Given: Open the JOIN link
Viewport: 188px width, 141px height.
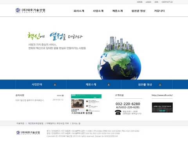Looking at the screenshot, I should click(156, 2).
